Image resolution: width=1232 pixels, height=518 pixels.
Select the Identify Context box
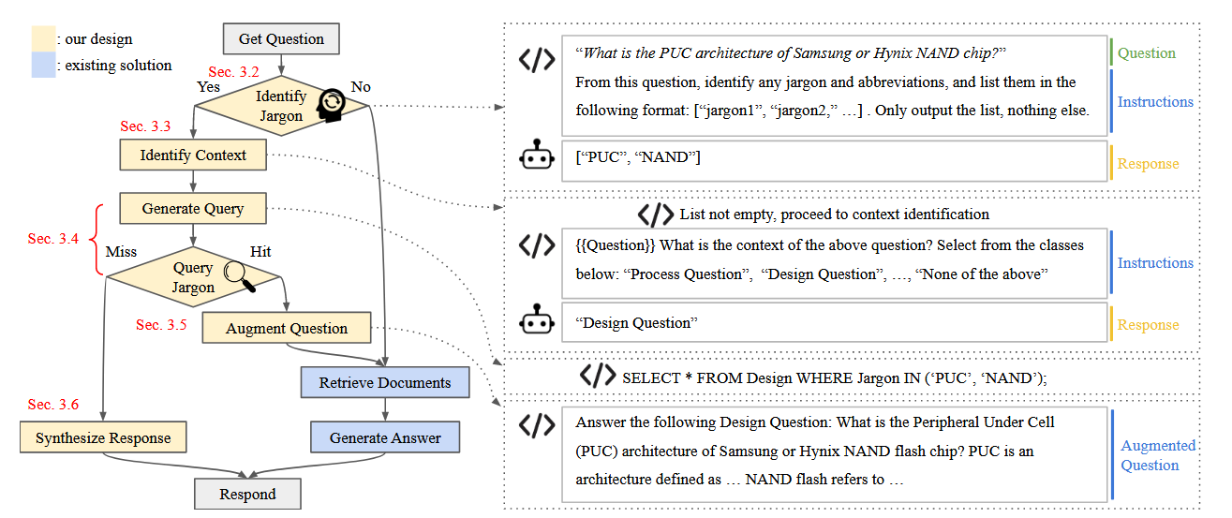click(x=193, y=155)
